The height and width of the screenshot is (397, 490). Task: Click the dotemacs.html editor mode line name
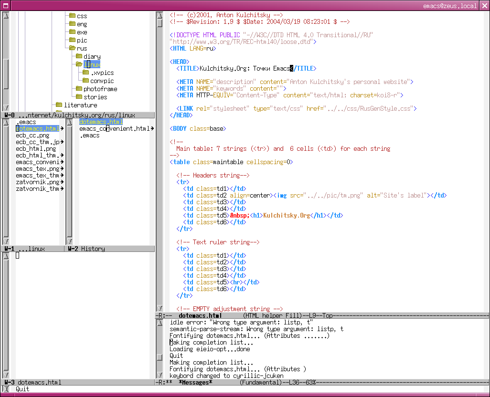pos(200,315)
